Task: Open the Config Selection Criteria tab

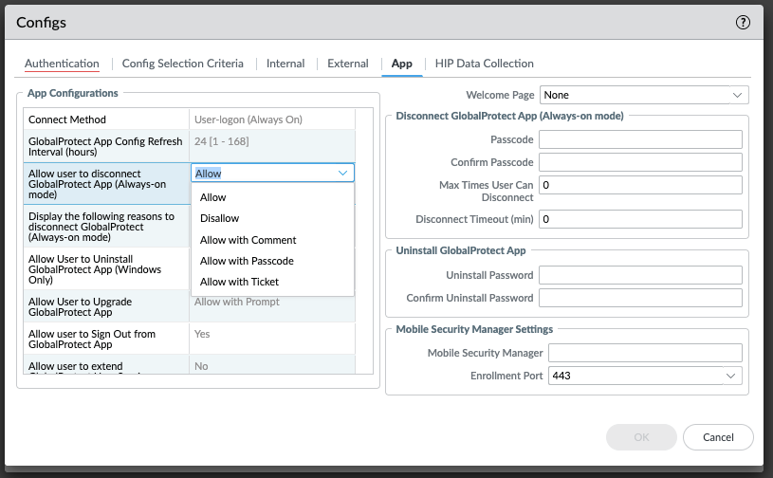Action: pos(182,64)
